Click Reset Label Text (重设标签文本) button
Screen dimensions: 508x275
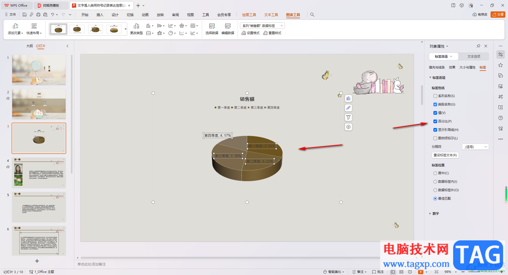point(445,155)
